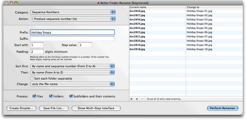Click the Padding digits field

37,52
